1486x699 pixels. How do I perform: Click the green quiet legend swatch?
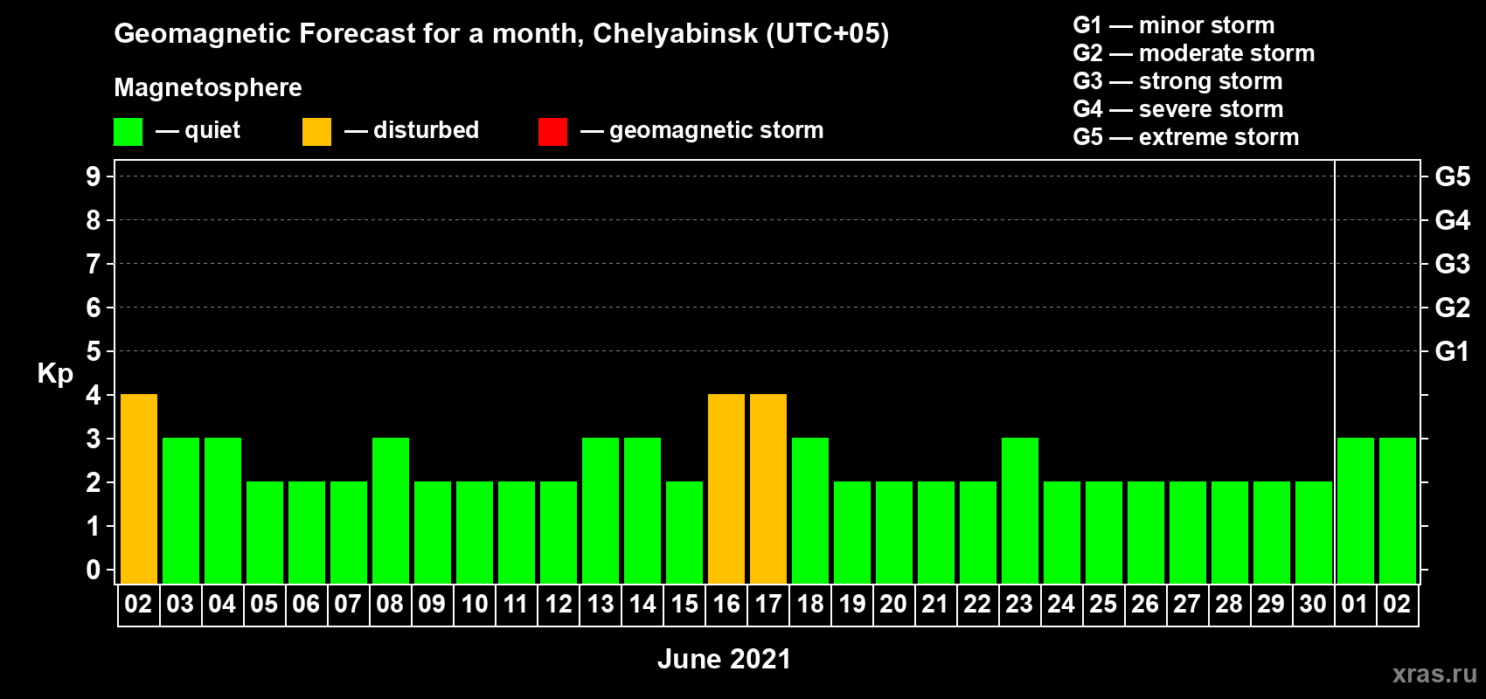tap(128, 132)
